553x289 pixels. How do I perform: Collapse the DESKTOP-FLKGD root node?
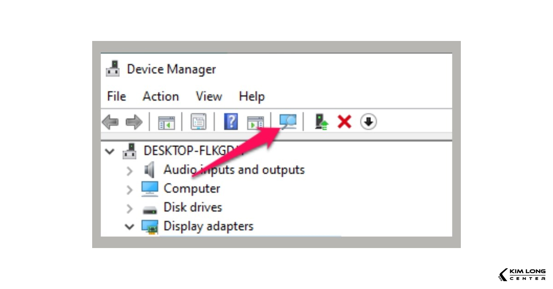[x=110, y=151]
